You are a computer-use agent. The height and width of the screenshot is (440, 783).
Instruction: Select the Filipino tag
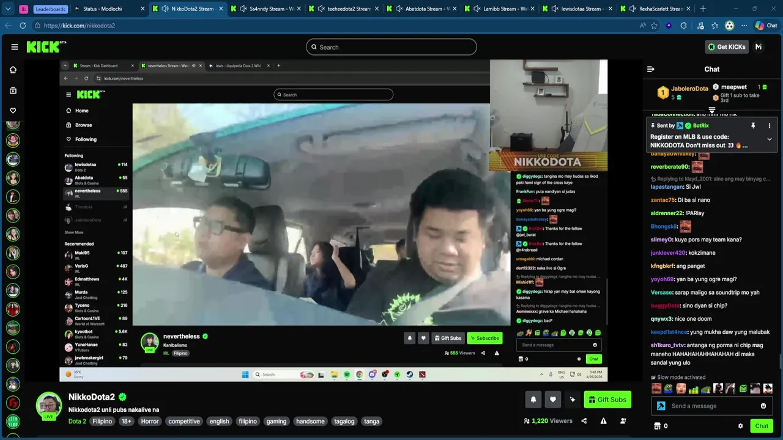tap(102, 421)
